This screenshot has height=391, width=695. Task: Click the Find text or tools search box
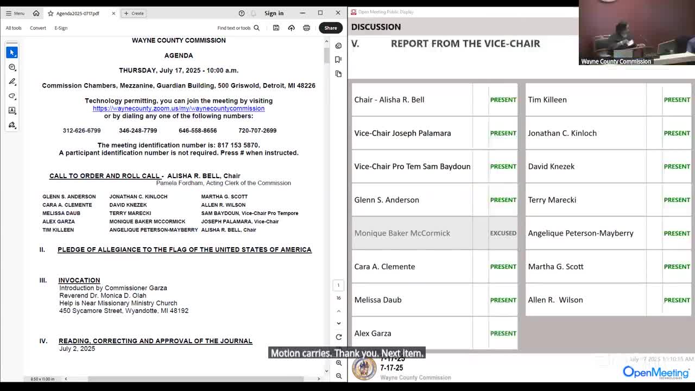238,28
